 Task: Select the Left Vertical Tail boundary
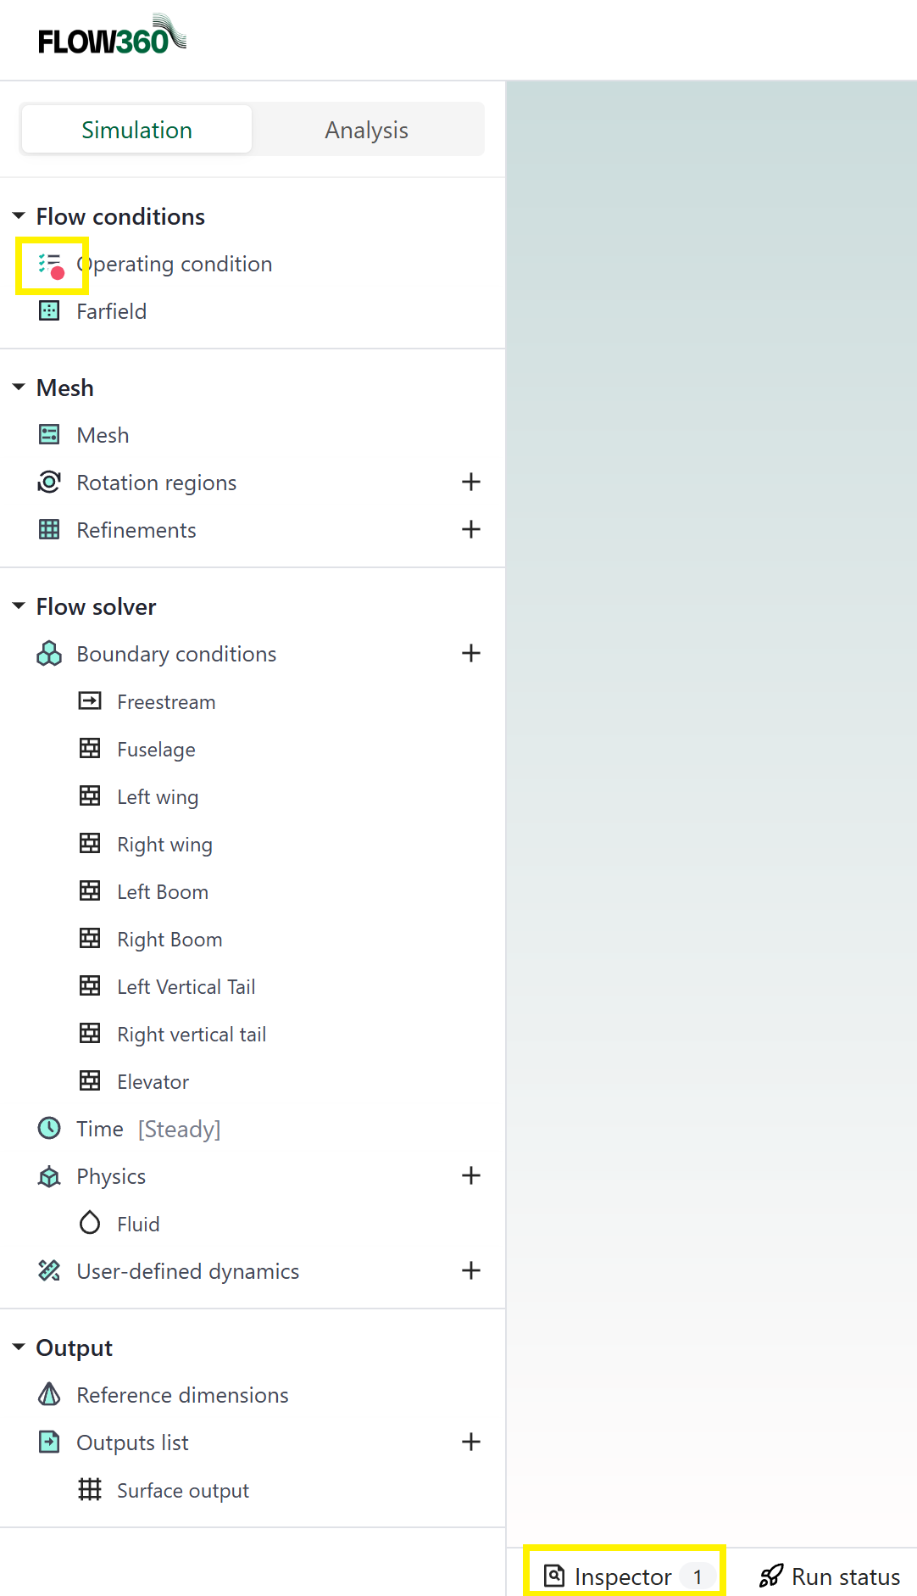point(186,986)
